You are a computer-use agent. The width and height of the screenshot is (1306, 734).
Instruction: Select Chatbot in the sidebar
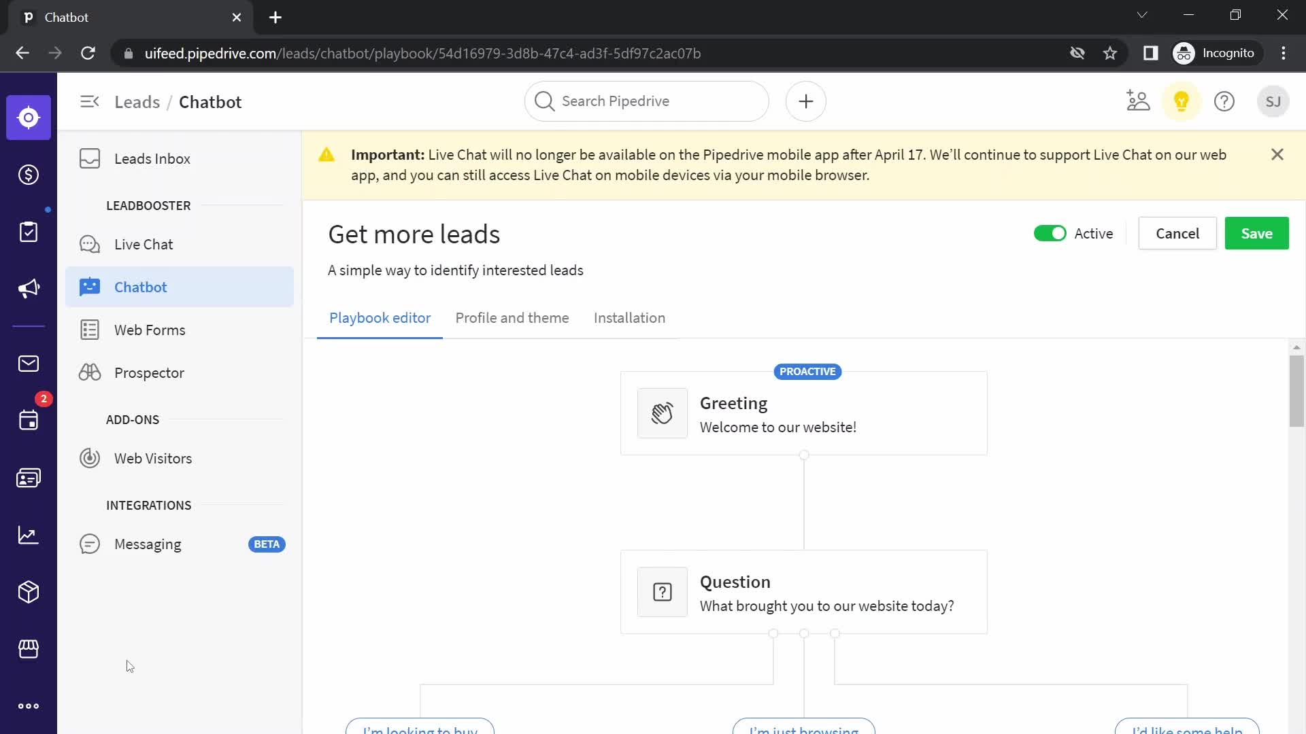click(x=180, y=287)
